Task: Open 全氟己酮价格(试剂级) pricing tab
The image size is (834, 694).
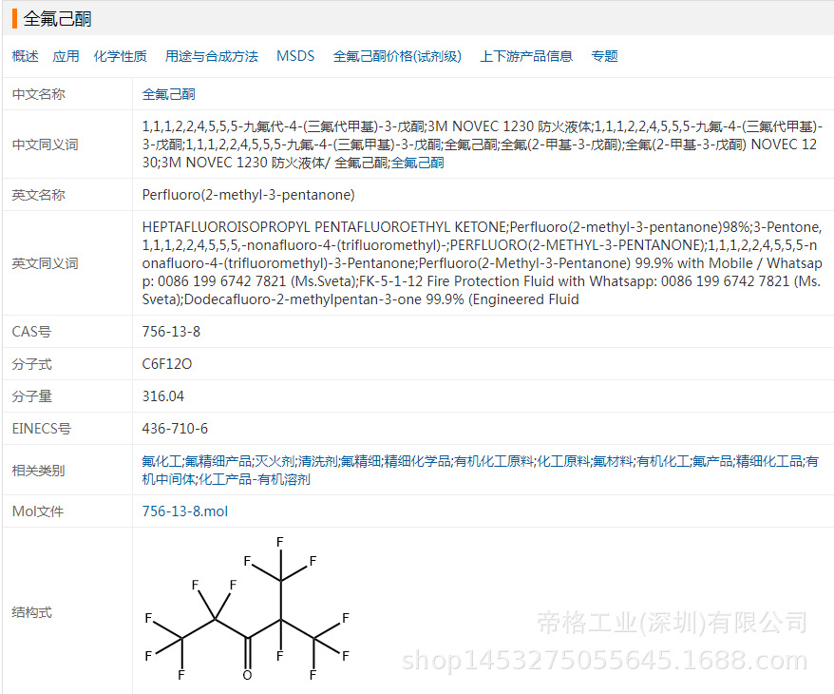Action: (397, 56)
